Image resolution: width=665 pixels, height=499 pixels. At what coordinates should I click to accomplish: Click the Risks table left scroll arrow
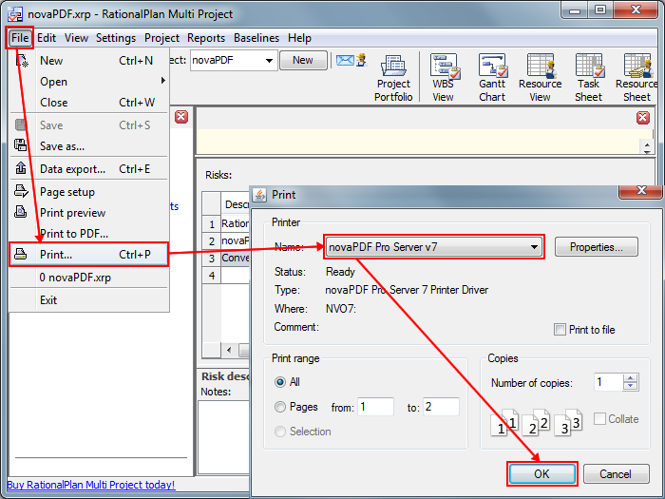pos(229,350)
